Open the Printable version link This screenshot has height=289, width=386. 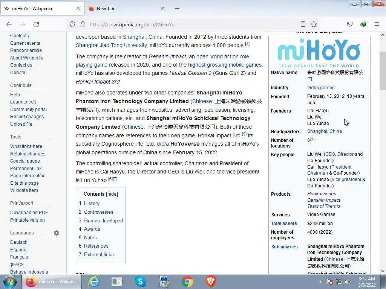point(28,220)
